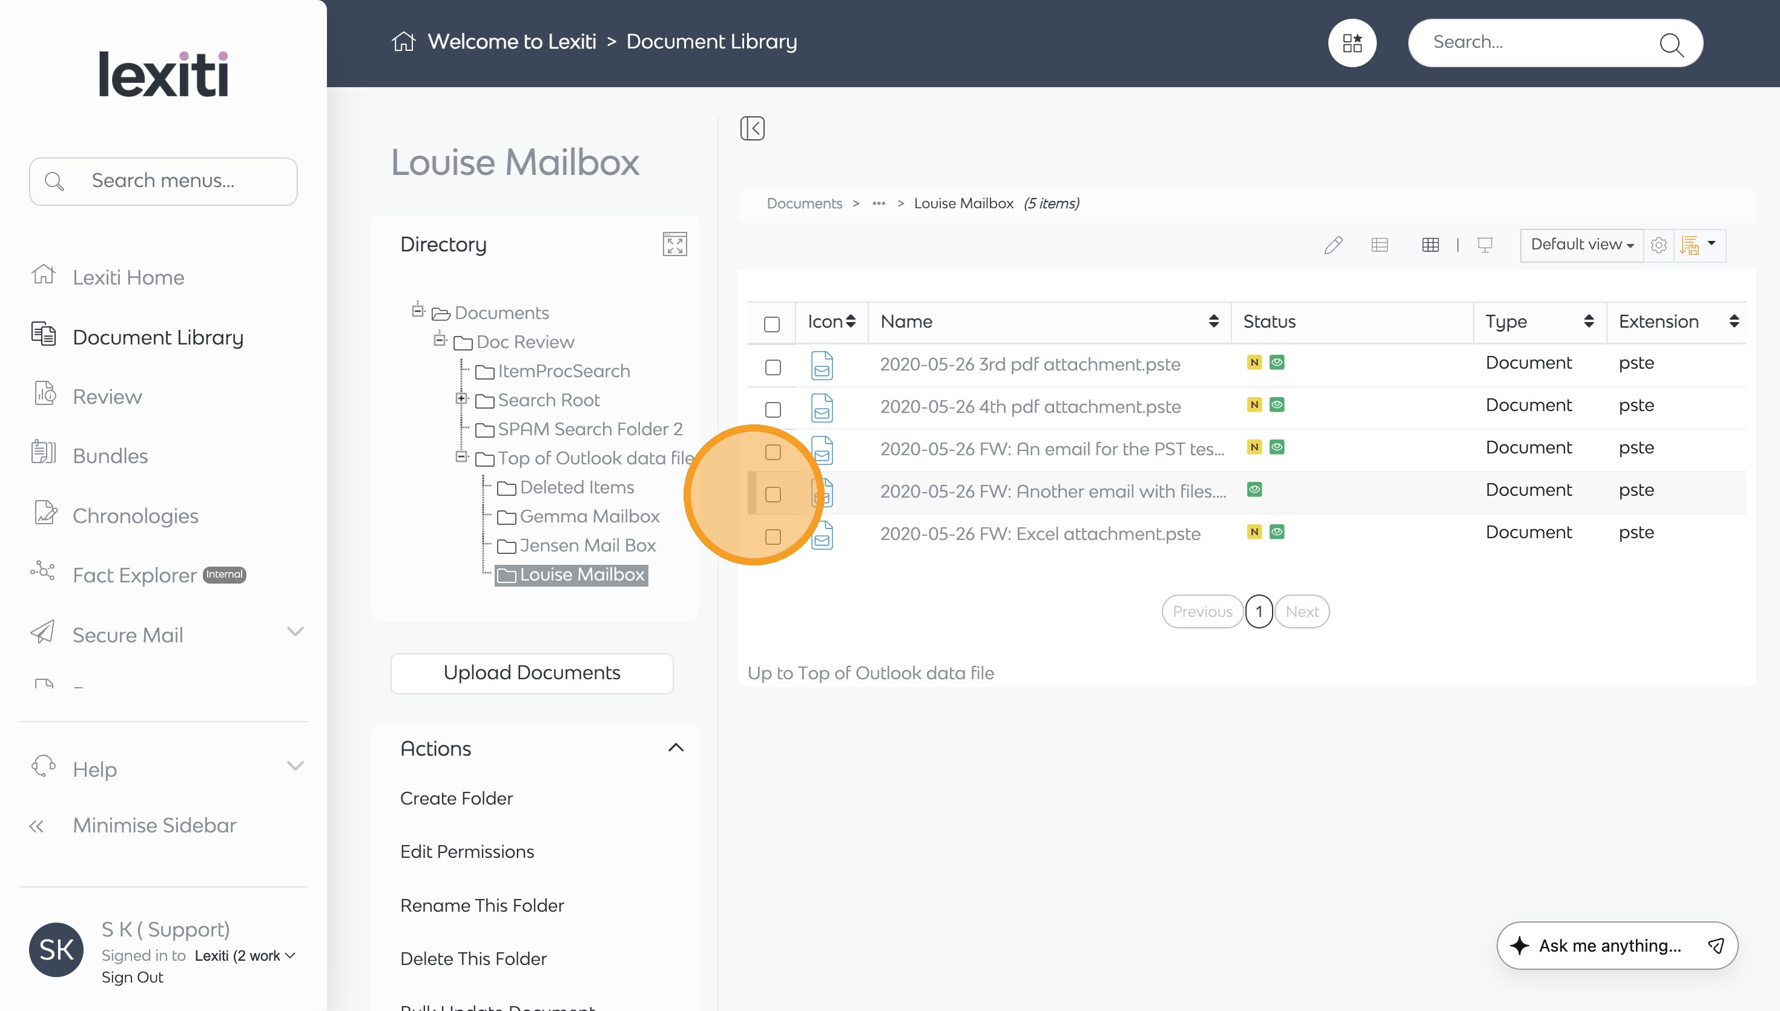This screenshot has height=1011, width=1780.
Task: Select checkbox for 3rd pdf attachment.pste
Action: [x=773, y=367]
